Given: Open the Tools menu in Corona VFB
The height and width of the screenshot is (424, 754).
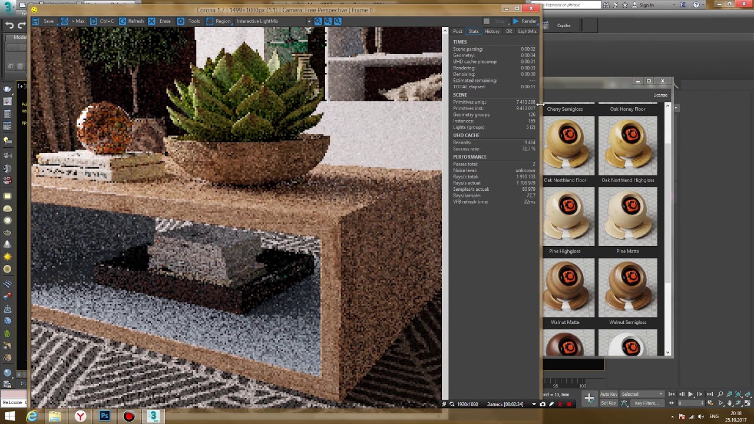Looking at the screenshot, I should click(188, 21).
